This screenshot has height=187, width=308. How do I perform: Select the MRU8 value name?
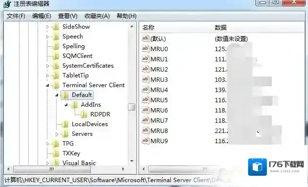pos(159,131)
